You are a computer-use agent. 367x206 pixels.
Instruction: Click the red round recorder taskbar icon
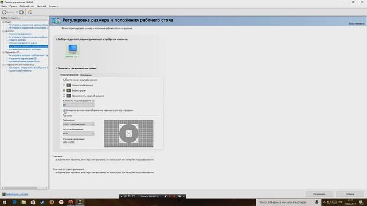tap(71, 202)
